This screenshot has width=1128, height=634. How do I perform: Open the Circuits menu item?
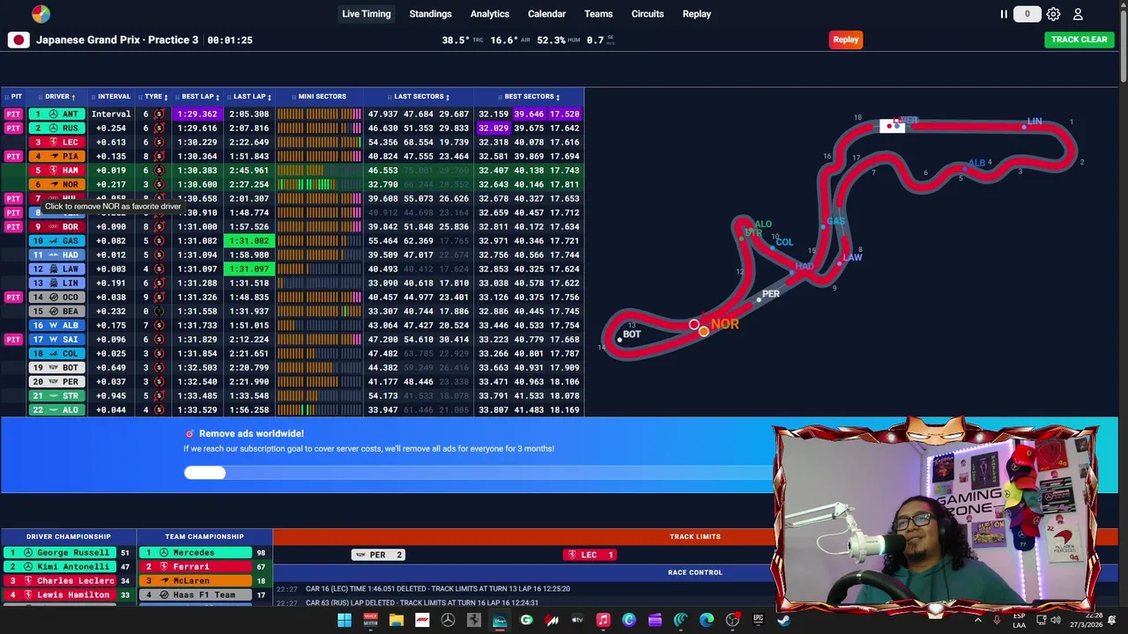pos(648,14)
